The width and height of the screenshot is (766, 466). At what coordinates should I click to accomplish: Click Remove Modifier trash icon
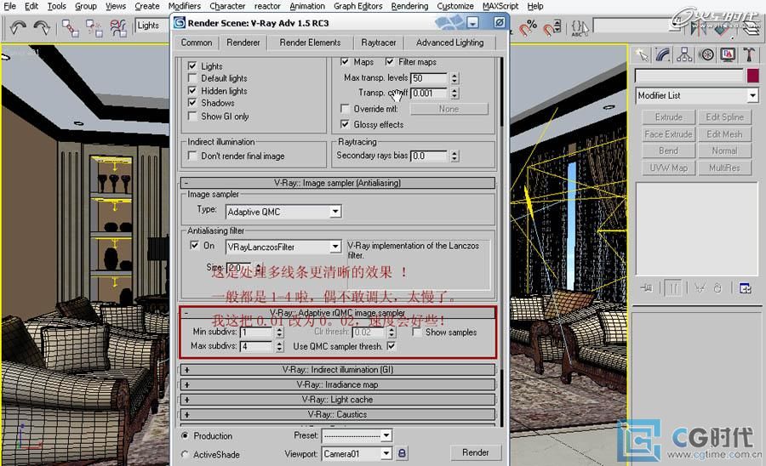717,288
